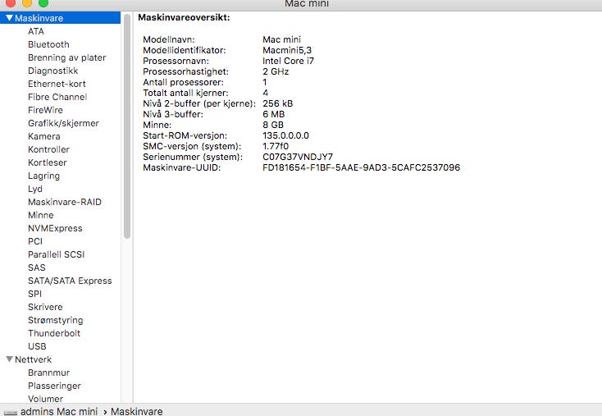Viewport: 602px width, 416px height.
Task: Select SPI in the list
Action: (34, 294)
